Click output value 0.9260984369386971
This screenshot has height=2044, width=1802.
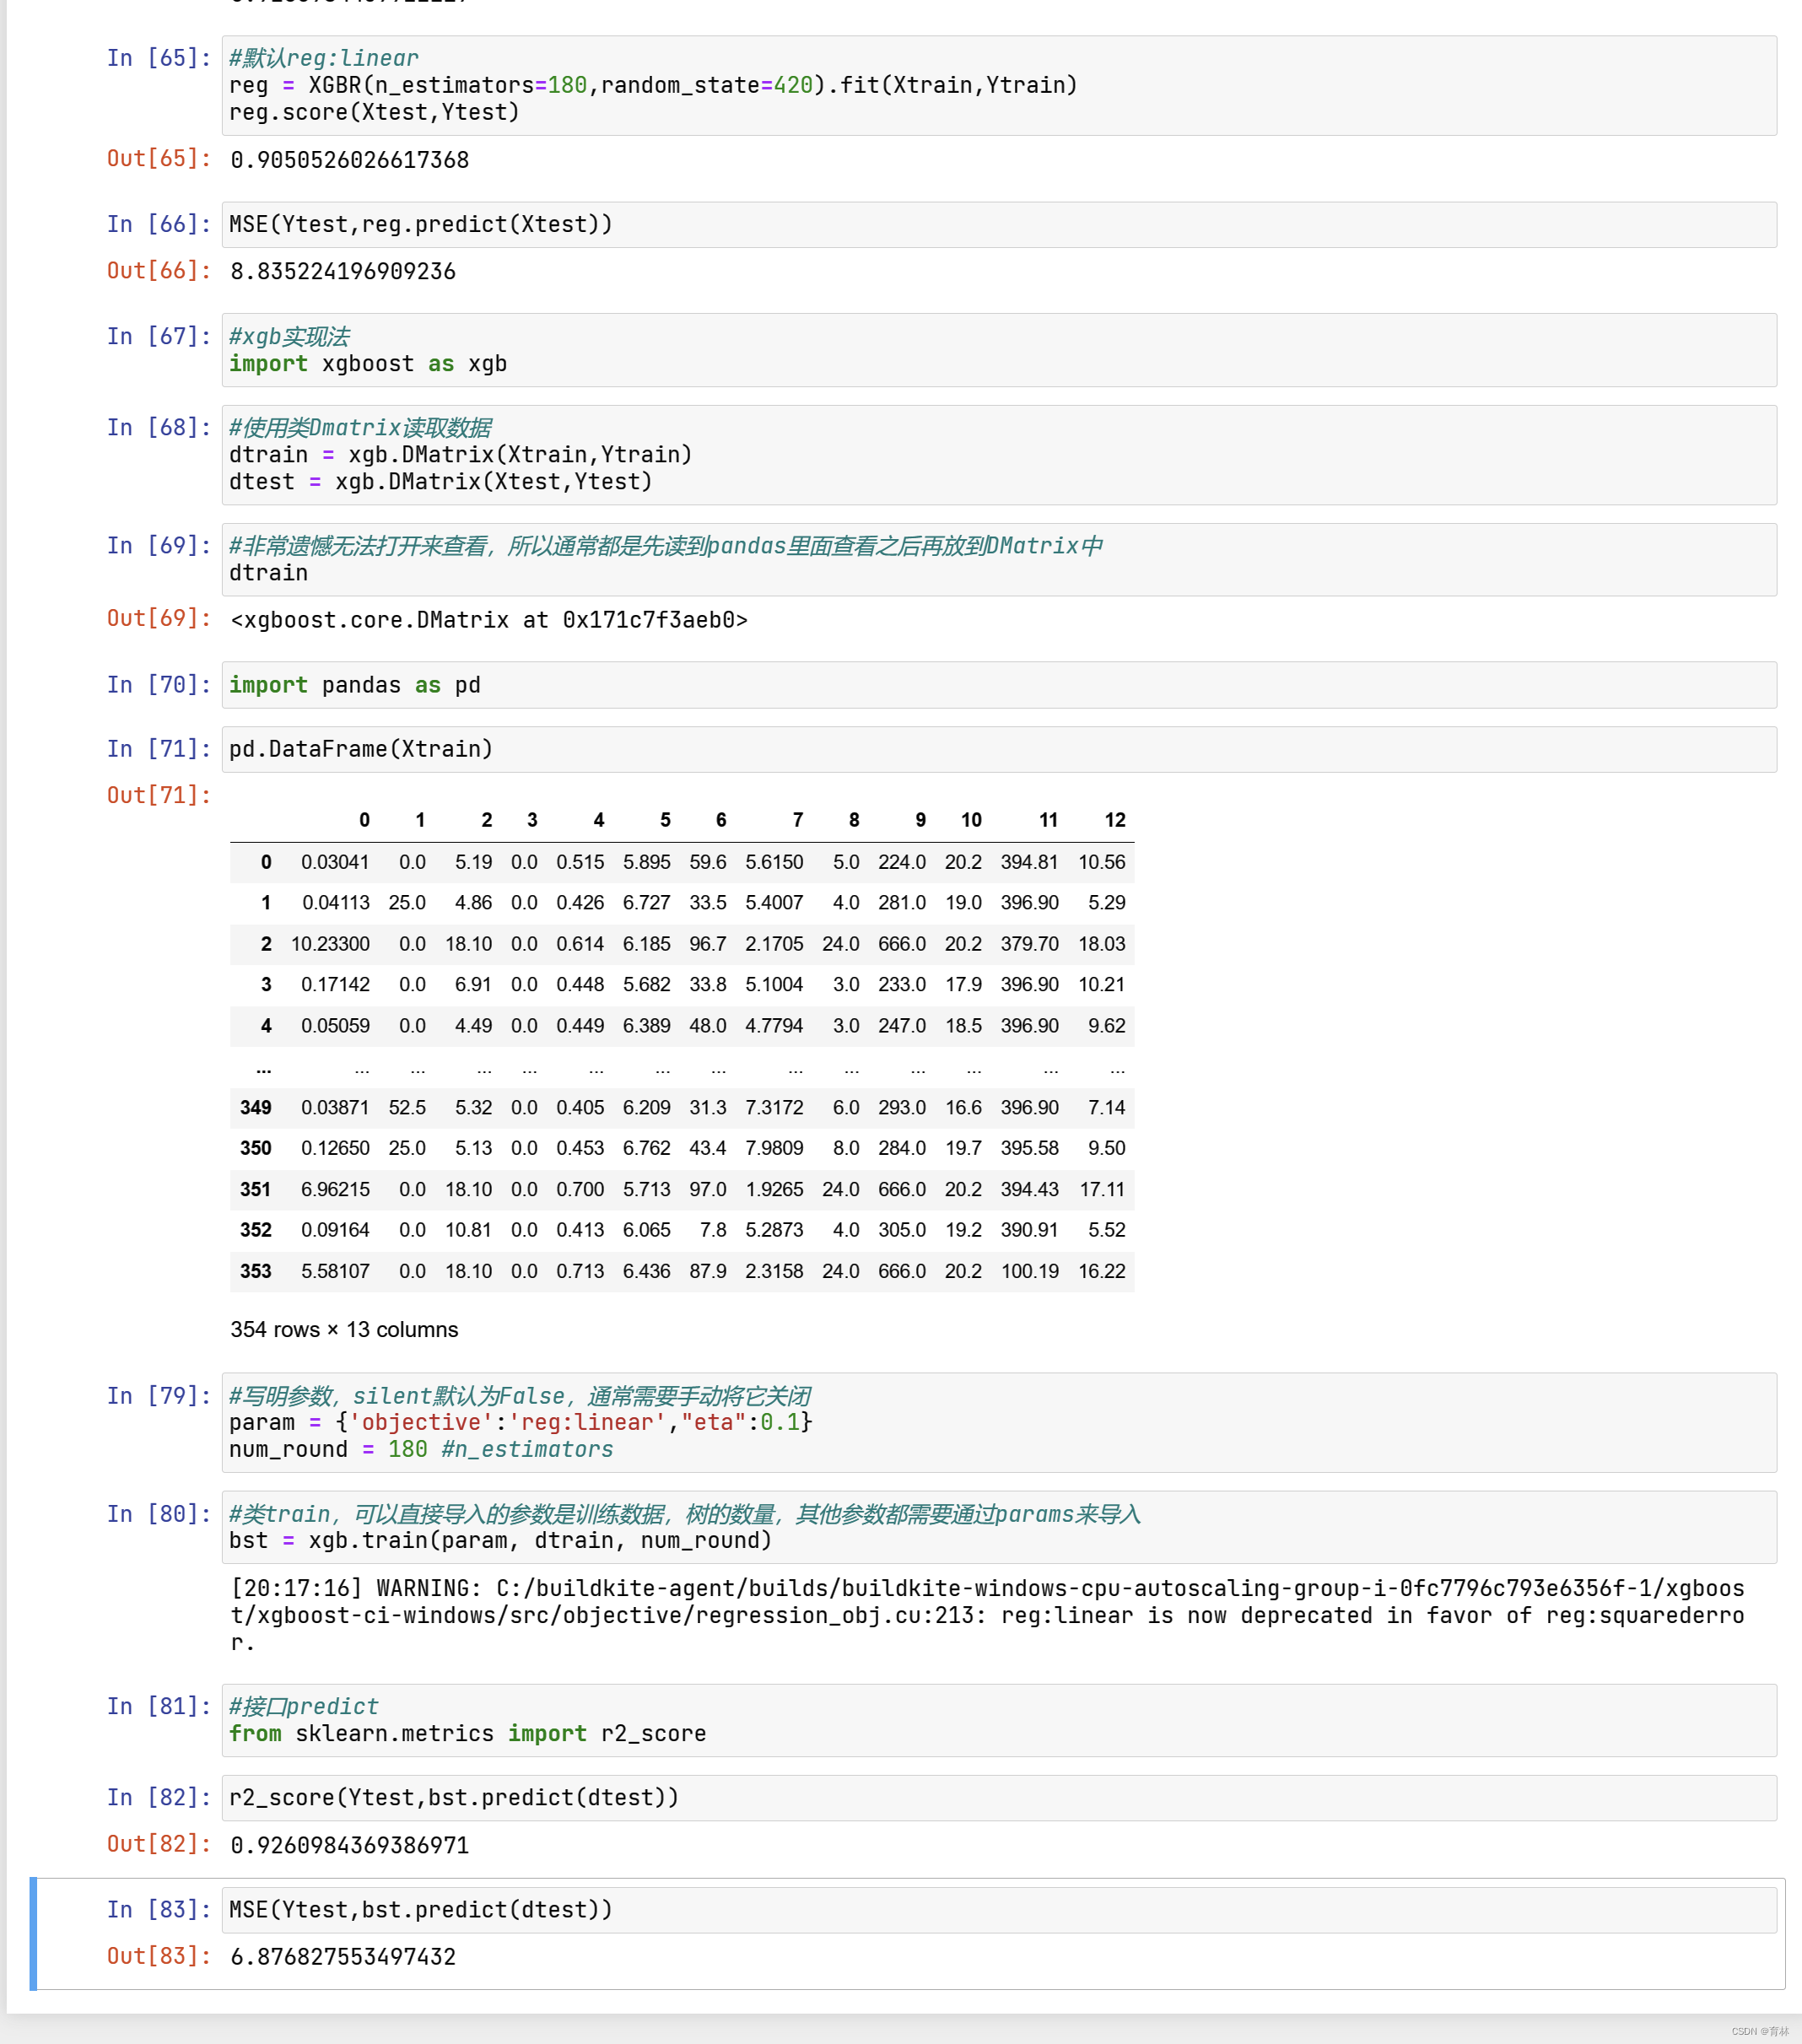(350, 1846)
